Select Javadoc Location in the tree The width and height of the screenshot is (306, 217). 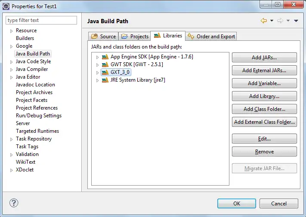coord(35,85)
